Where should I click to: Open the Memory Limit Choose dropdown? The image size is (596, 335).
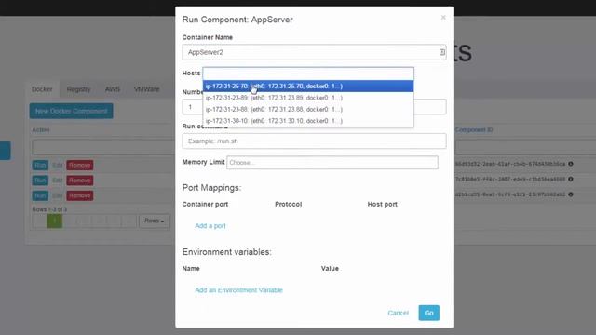tap(332, 163)
